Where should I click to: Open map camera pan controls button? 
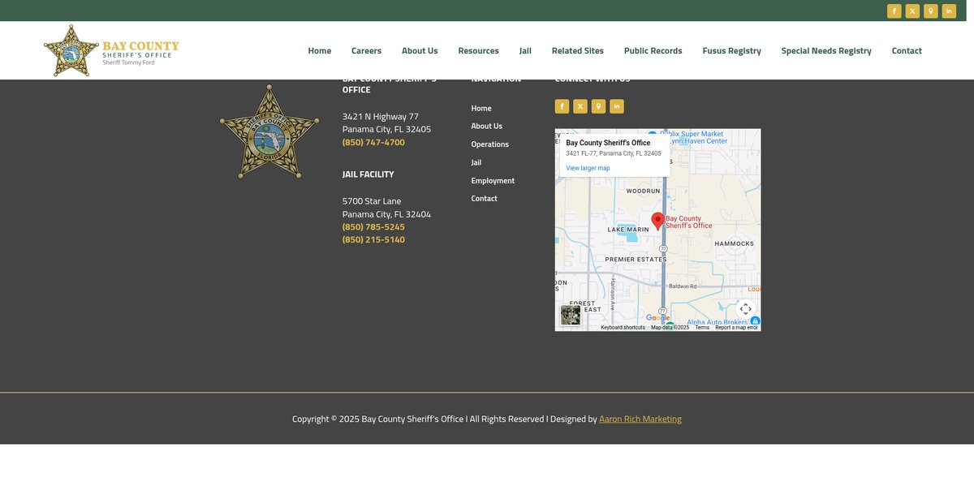(745, 309)
